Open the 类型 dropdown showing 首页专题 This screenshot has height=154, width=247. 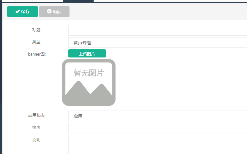157,42
